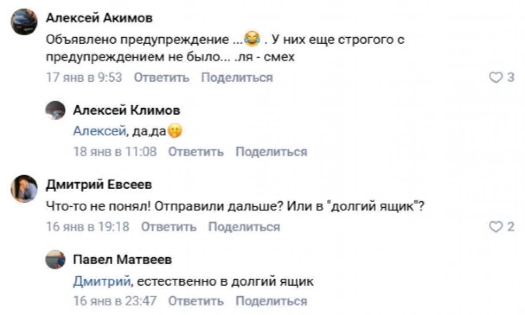Reply to Алексей Акимов's comment
The height and width of the screenshot is (315, 525).
[161, 78]
